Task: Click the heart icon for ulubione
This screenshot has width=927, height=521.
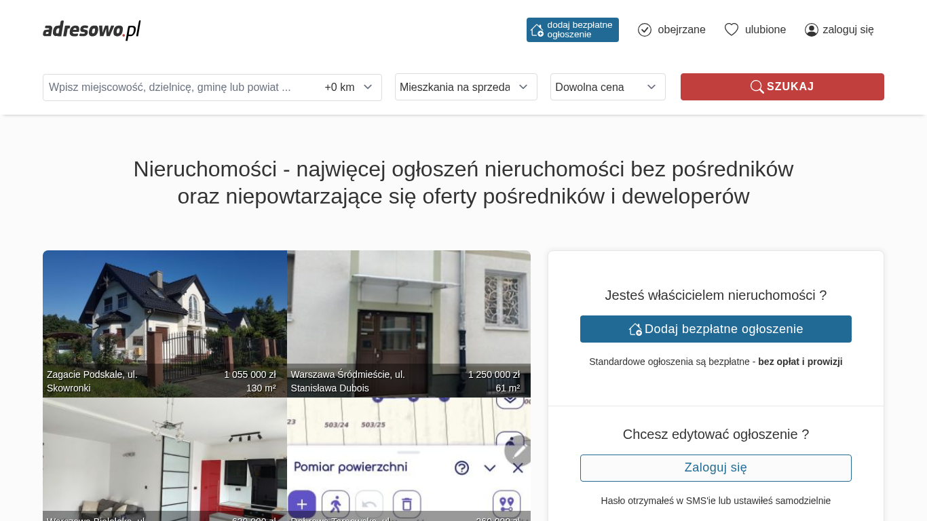Action: tap(731, 30)
